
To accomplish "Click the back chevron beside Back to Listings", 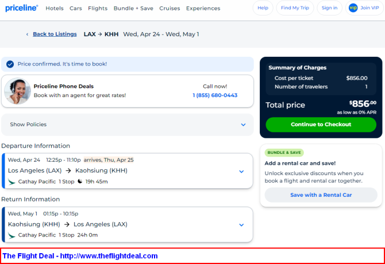I will coord(27,34).
